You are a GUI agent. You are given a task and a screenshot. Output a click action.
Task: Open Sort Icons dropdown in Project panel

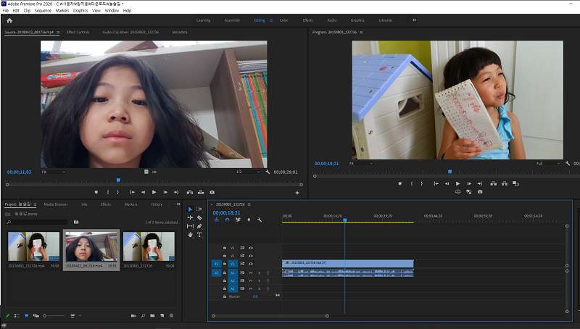[75, 316]
